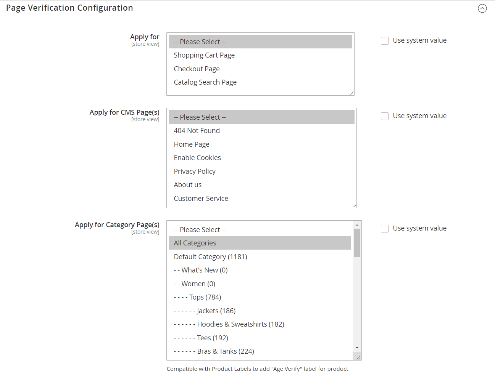495x375 pixels.
Task: Check Use system value for Apply for
Action: pos(385,41)
